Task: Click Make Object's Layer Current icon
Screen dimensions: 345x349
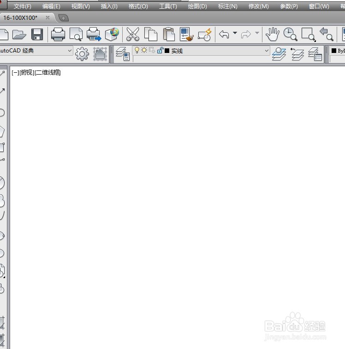Action: [x=279, y=54]
